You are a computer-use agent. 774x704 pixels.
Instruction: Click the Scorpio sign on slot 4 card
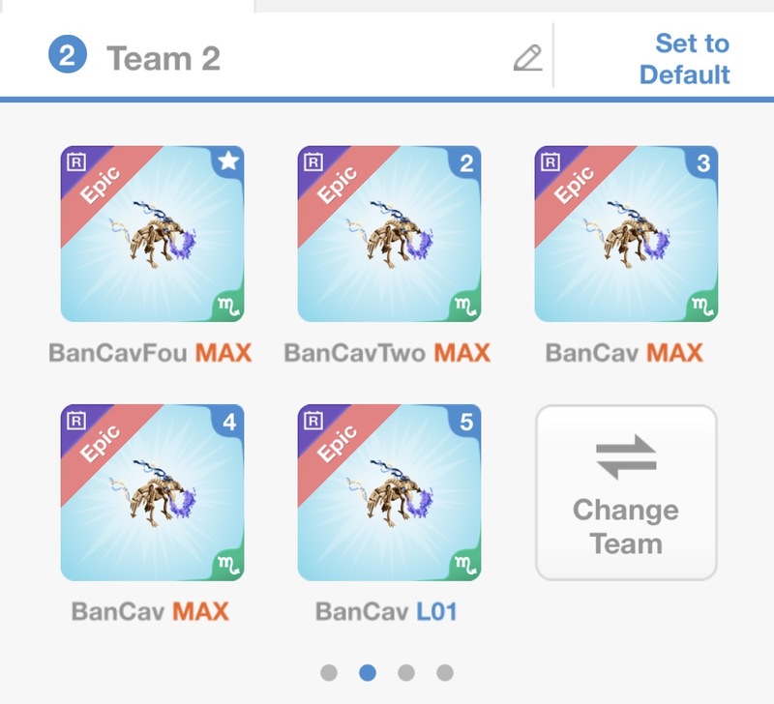pyautogui.click(x=228, y=565)
